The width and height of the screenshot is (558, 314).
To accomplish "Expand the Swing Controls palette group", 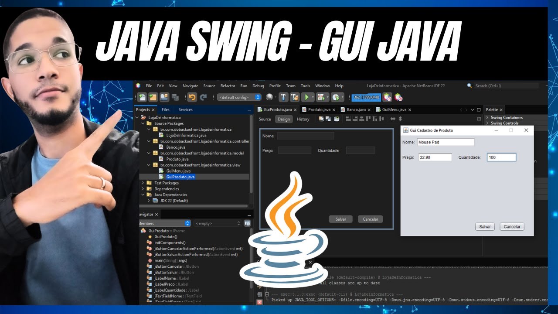I will (x=487, y=123).
